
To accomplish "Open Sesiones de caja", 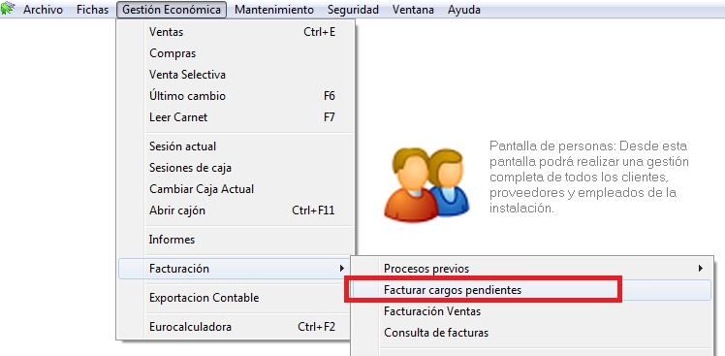I will (236, 168).
